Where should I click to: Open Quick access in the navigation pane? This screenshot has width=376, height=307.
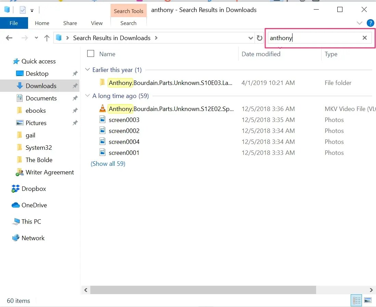[x=38, y=61]
